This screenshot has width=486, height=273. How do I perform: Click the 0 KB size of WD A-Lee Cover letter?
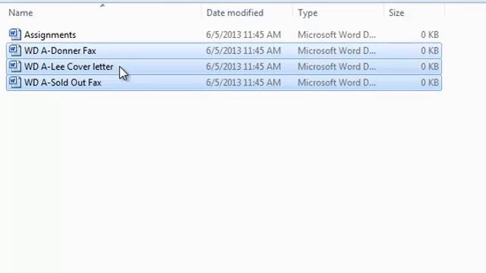coord(430,67)
